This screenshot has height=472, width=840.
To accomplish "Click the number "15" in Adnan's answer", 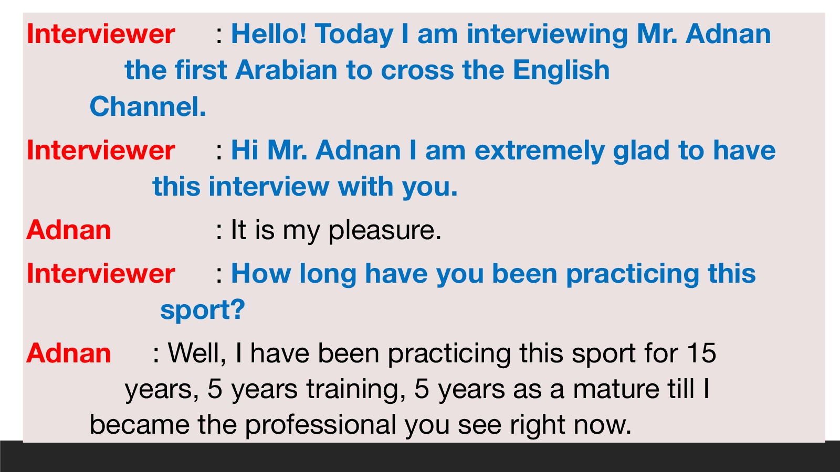I will pos(701,354).
